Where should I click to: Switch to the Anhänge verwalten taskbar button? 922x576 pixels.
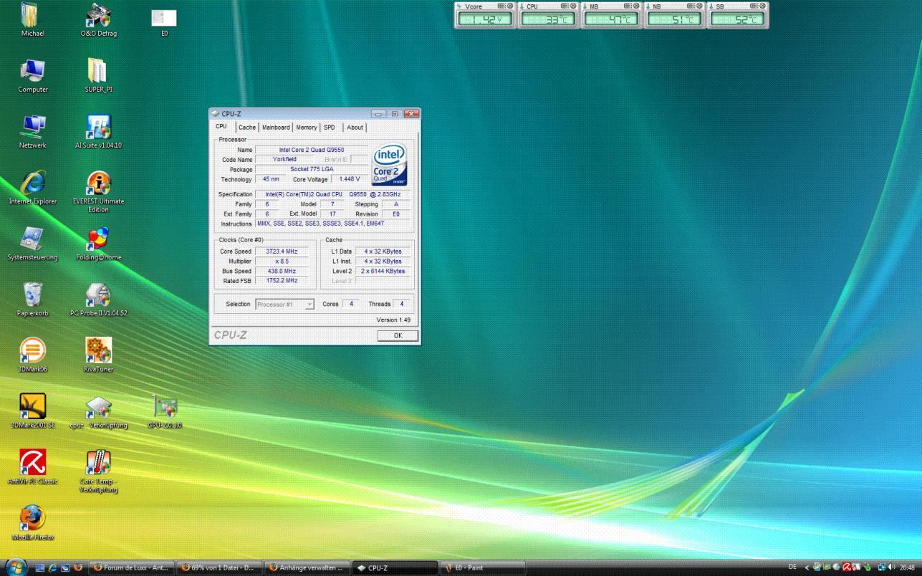pyautogui.click(x=307, y=567)
